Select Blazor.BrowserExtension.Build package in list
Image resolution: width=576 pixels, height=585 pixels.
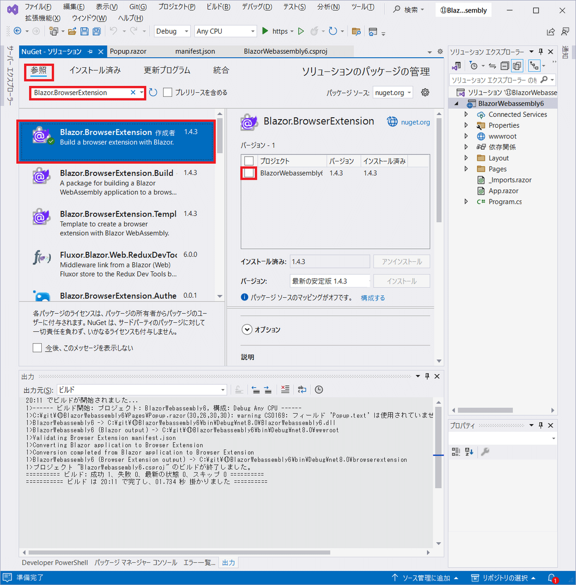click(x=117, y=183)
